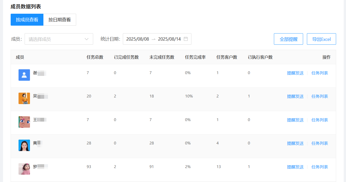Viewport: 346px width, 182px height.
Task: Click the 任务完成率 column header
Action: coord(195,57)
